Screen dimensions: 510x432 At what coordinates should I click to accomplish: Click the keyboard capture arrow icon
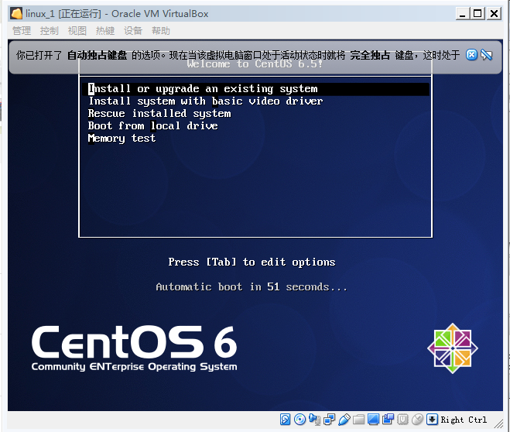[x=432, y=420]
